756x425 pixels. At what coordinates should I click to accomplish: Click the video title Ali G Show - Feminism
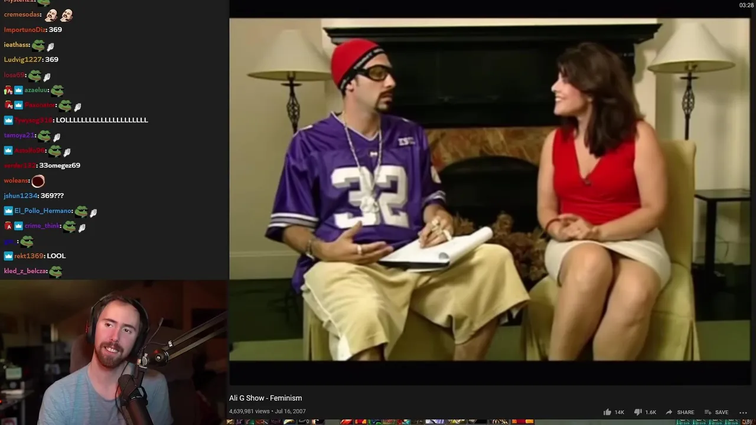tap(265, 398)
